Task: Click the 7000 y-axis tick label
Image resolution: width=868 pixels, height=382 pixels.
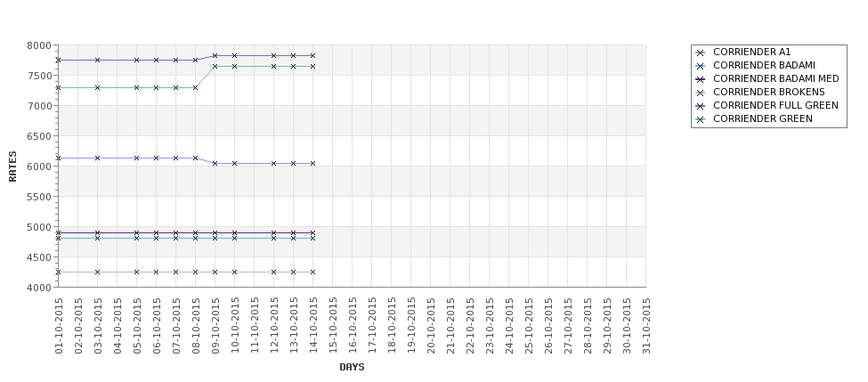Action: tap(39, 106)
